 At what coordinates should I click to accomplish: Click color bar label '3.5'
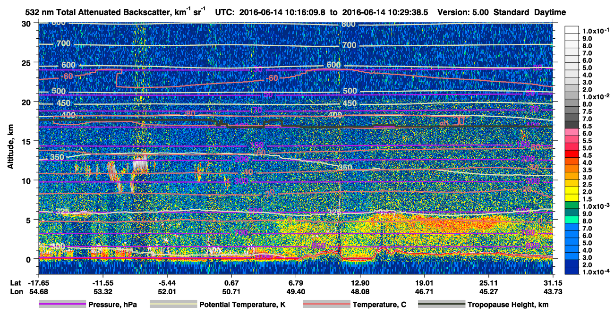[x=587, y=170]
